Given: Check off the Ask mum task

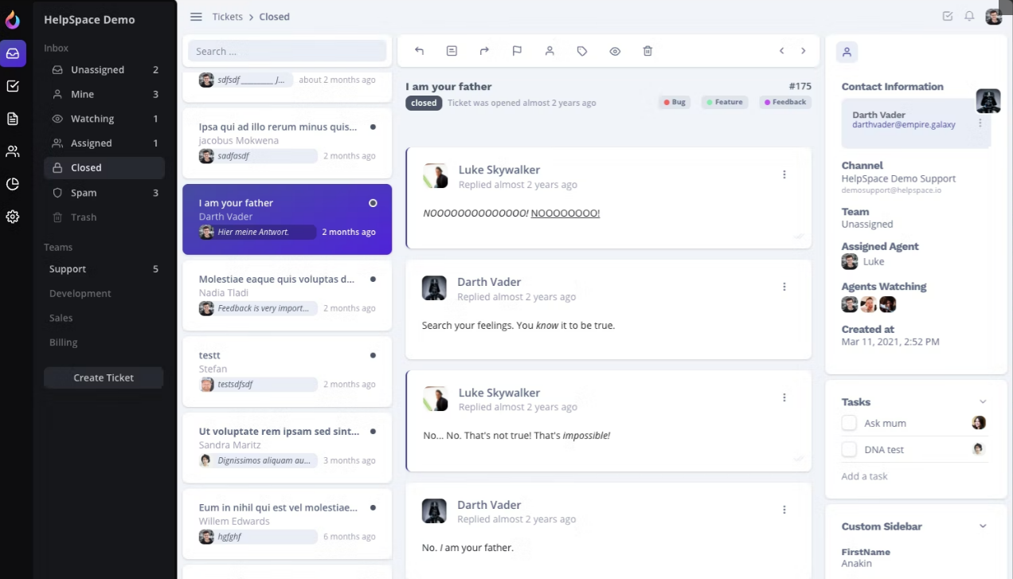Looking at the screenshot, I should 849,423.
